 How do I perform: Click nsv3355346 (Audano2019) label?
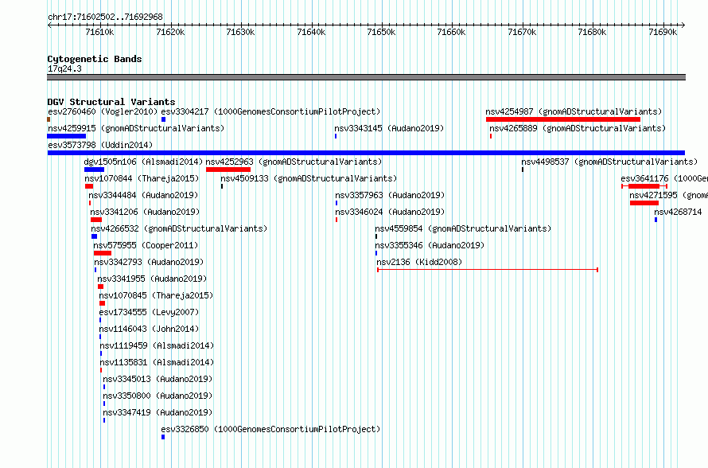click(x=430, y=245)
